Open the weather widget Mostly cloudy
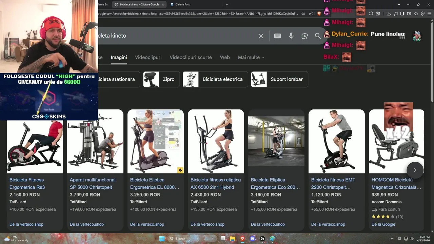This screenshot has height=244, width=434. pyautogui.click(x=16, y=239)
